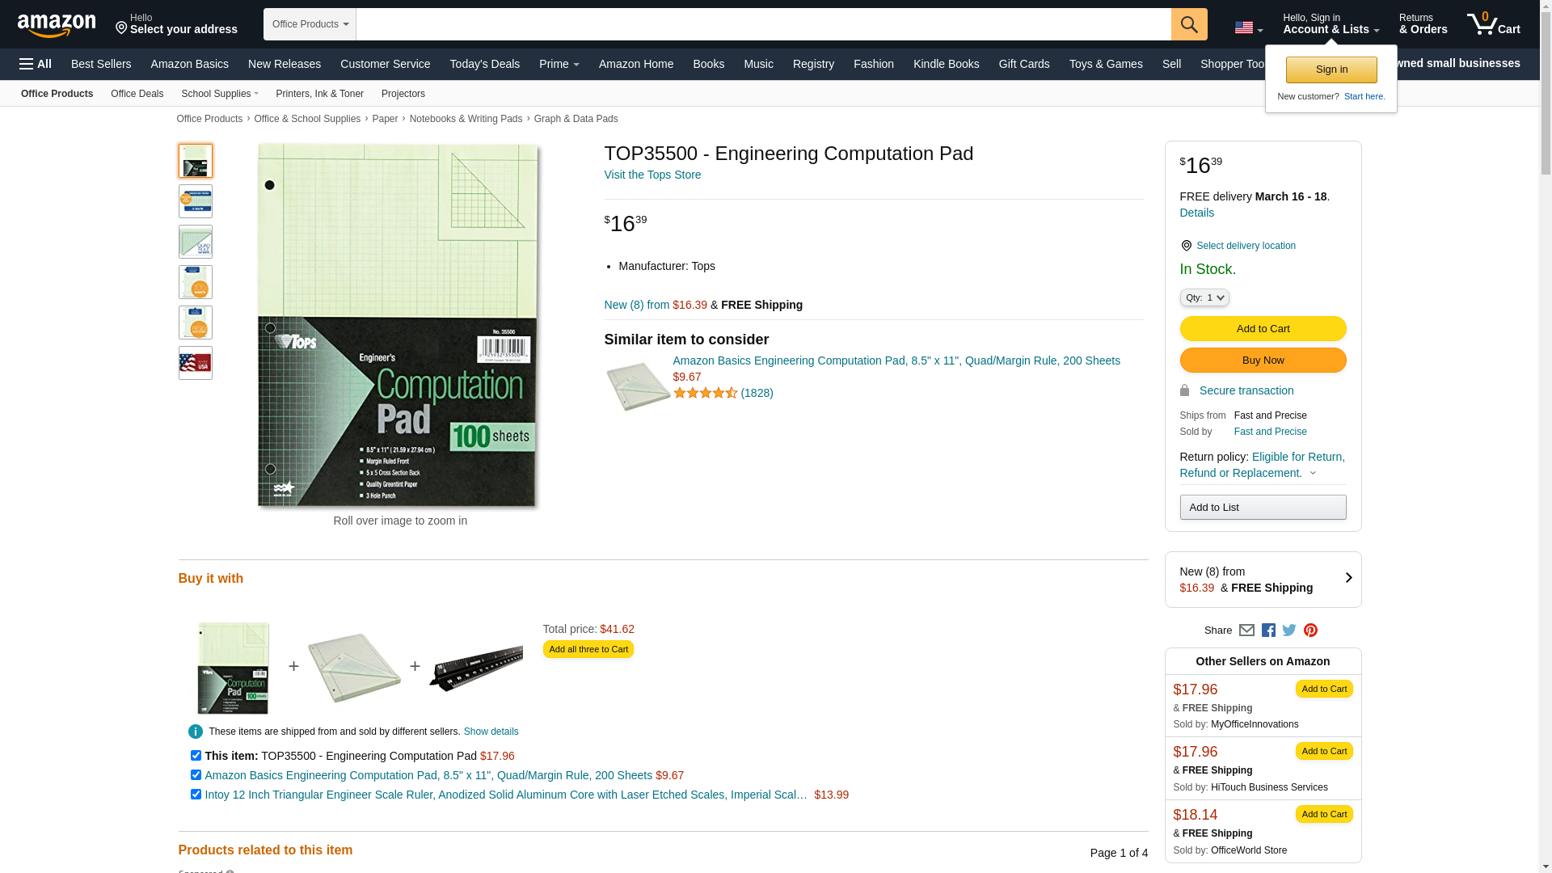Uncheck the Intoy Triangular Scale Ruler checkbox
Image resolution: width=1552 pixels, height=873 pixels.
pos(196,795)
